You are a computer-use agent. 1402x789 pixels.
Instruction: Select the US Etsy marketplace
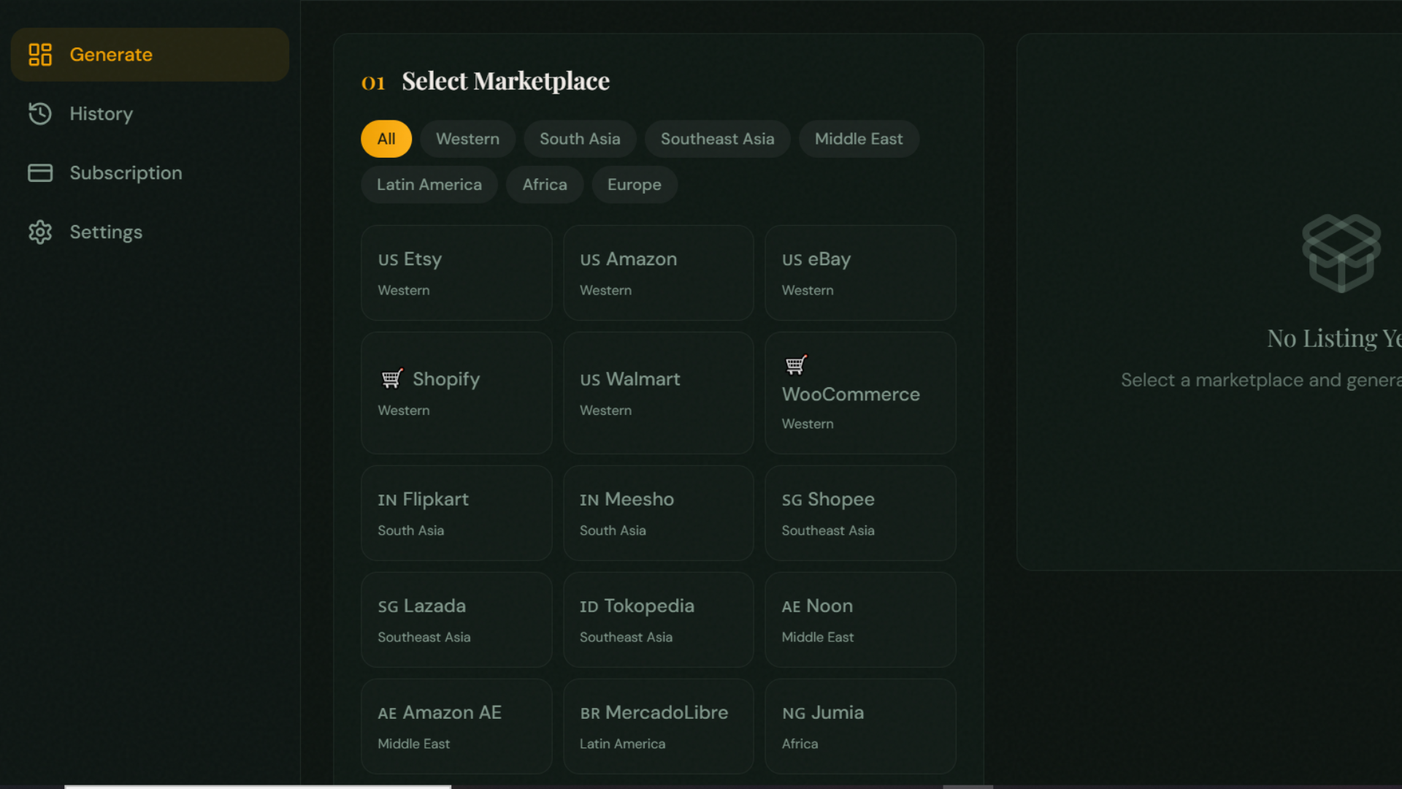pyautogui.click(x=456, y=272)
